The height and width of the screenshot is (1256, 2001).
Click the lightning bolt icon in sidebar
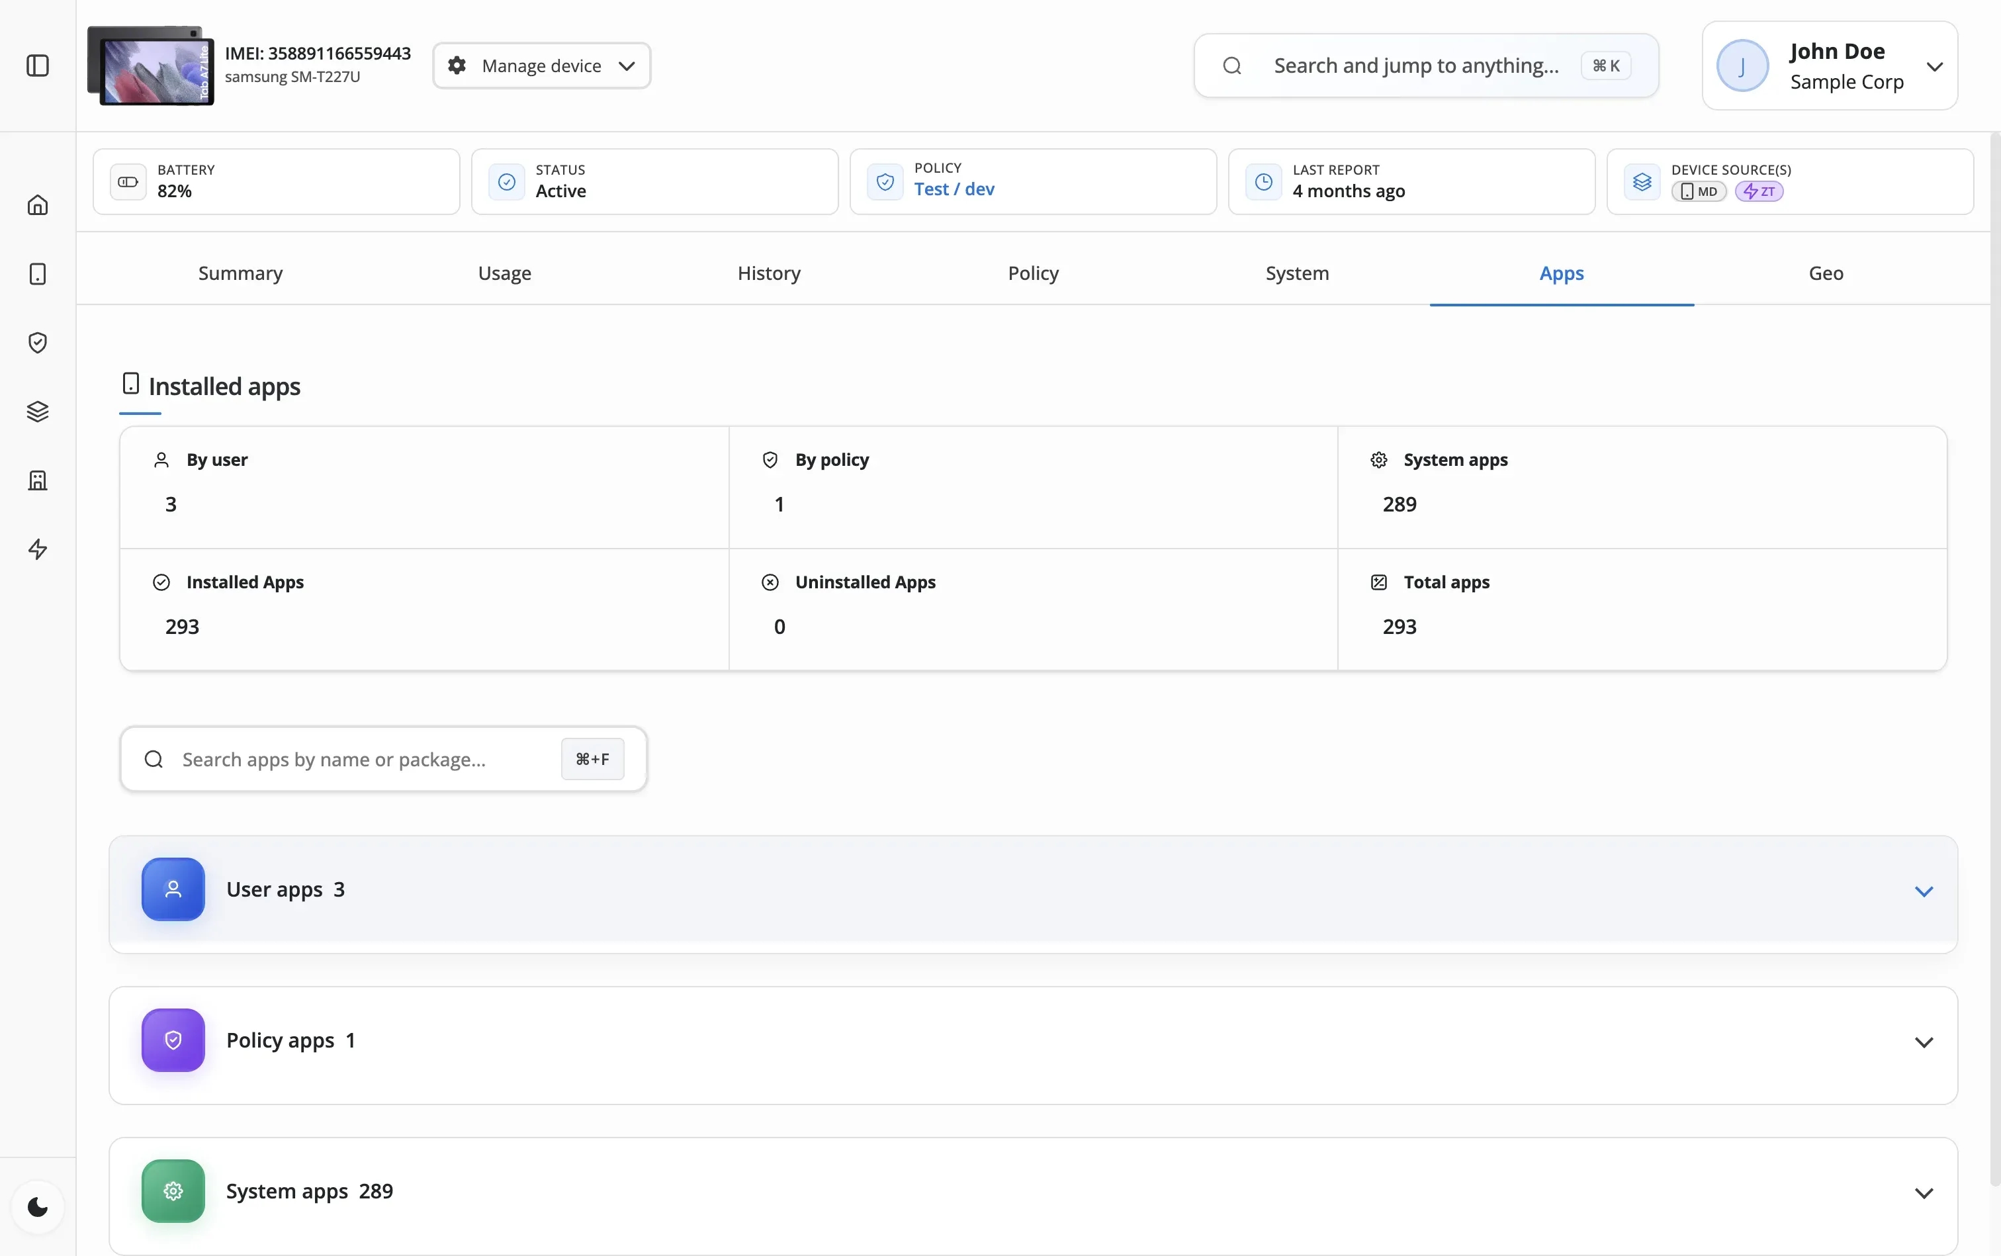click(x=37, y=549)
